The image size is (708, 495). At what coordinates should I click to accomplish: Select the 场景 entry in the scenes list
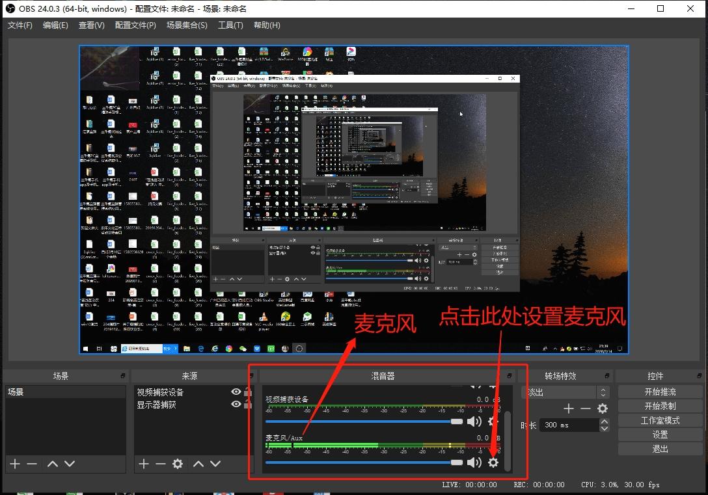coord(66,392)
